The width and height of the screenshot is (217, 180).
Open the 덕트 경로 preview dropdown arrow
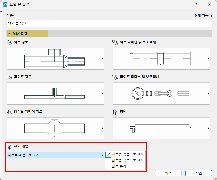click(x=103, y=58)
